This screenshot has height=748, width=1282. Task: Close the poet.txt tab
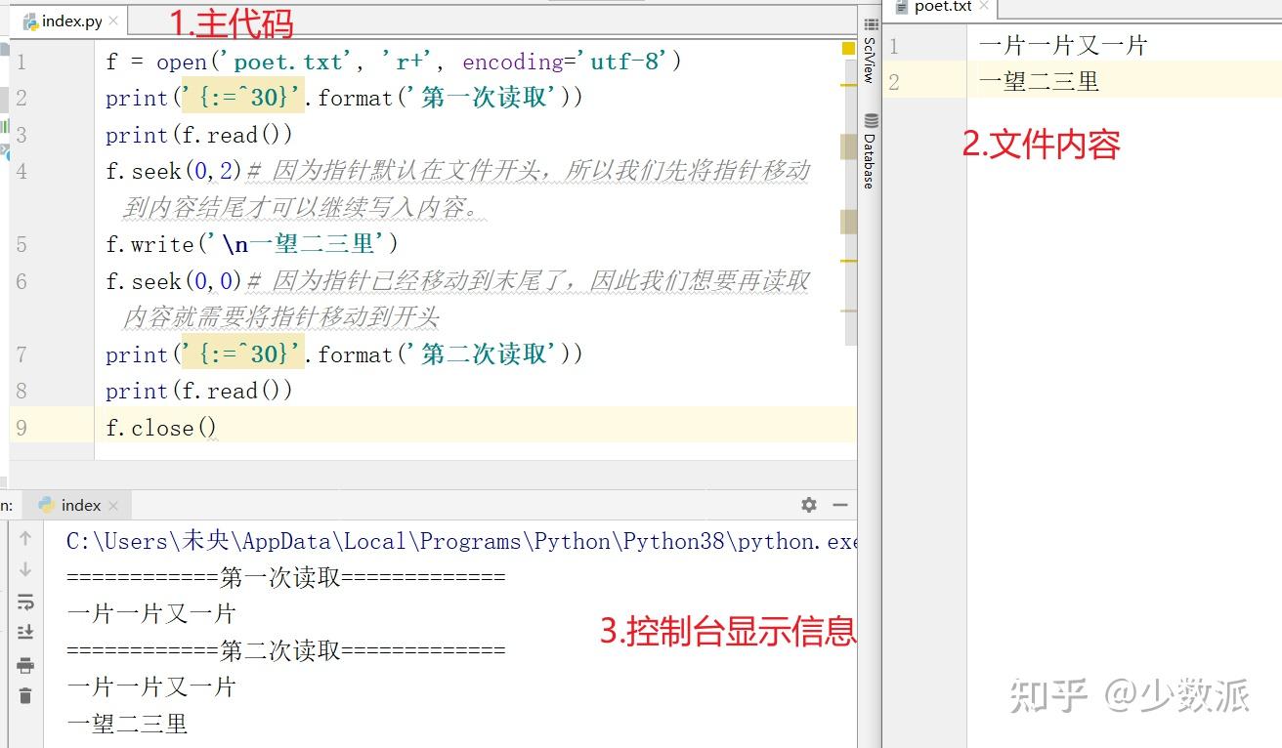click(x=982, y=7)
